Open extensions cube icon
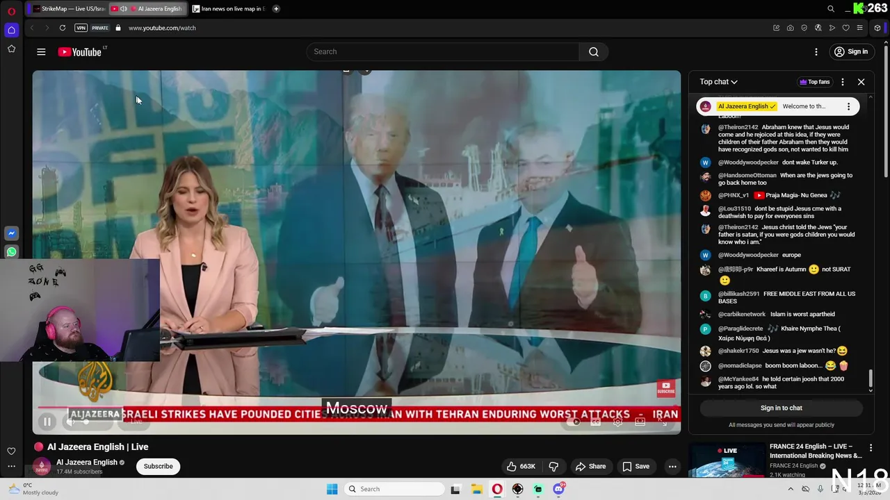 tap(877, 28)
